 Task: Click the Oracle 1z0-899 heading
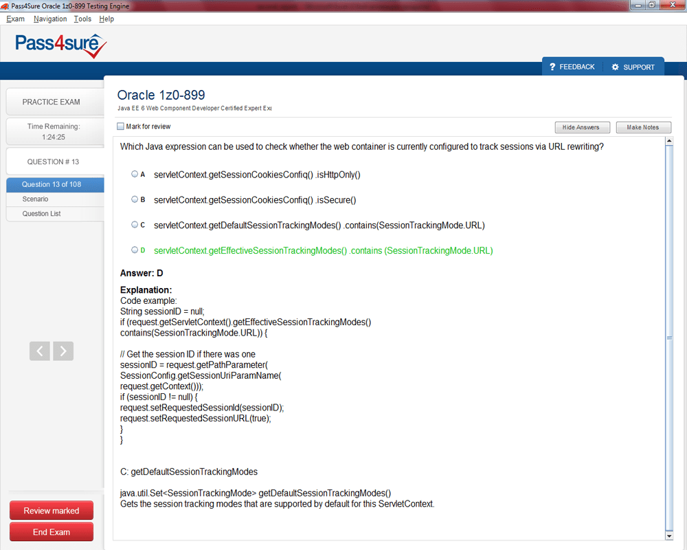161,95
